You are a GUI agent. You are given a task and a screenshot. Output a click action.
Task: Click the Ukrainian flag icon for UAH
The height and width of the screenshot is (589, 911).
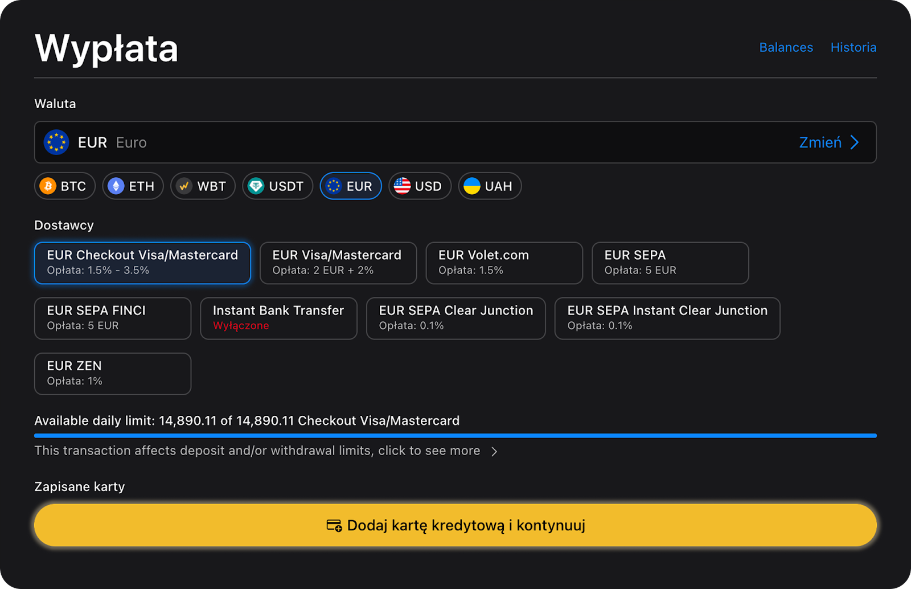472,186
